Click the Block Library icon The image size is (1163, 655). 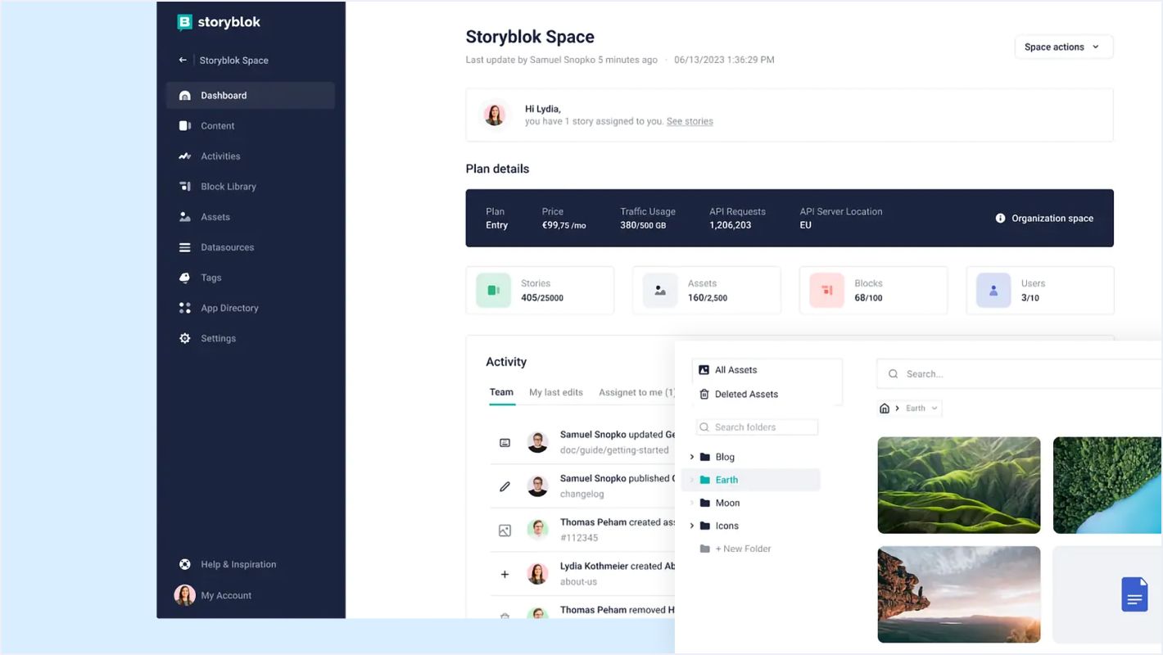(x=185, y=186)
